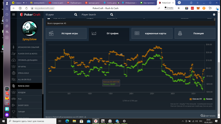221x124 pixels.
Task: Open Yandex Mail icon in sidebar
Action: (x=7, y=98)
